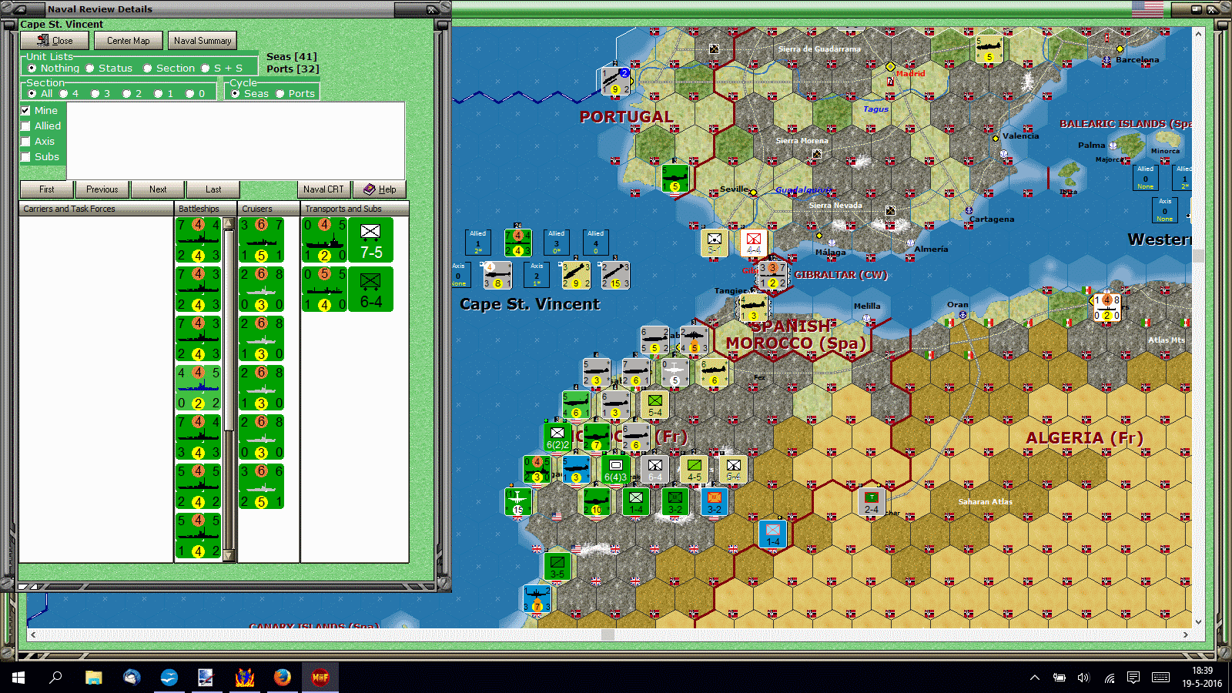The height and width of the screenshot is (693, 1232).
Task: Click the Battleships column header
Action: point(206,209)
